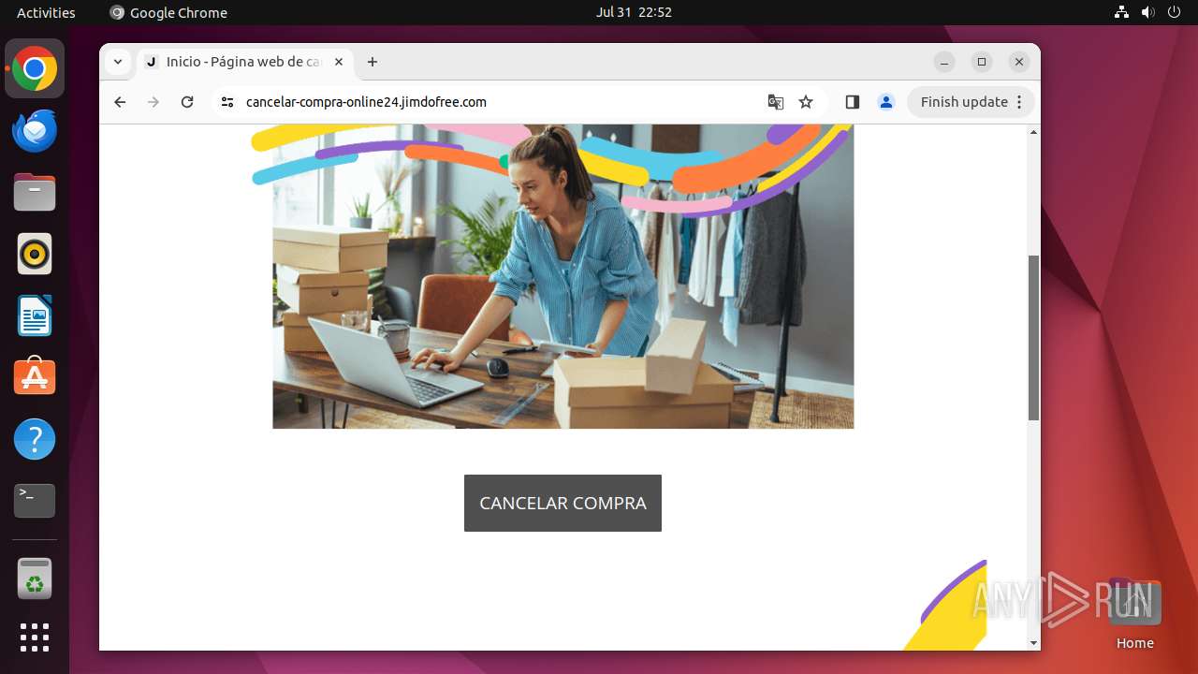Close the Chrome window
The width and height of the screenshot is (1198, 674).
click(x=1019, y=62)
